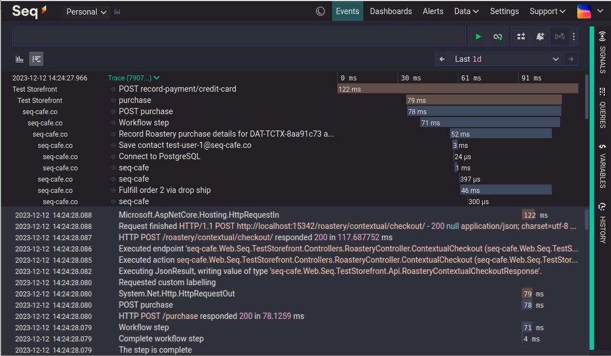Open the HTTP POST /purchase responded event

tap(211, 316)
